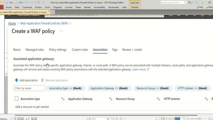The width and height of the screenshot is (213, 120).
Task: Open the Organize ribbon tab
Action: [58, 7]
